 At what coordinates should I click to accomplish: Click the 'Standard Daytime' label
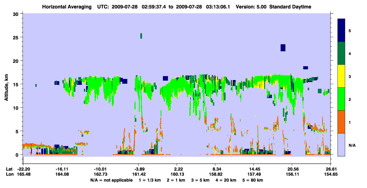290,7
